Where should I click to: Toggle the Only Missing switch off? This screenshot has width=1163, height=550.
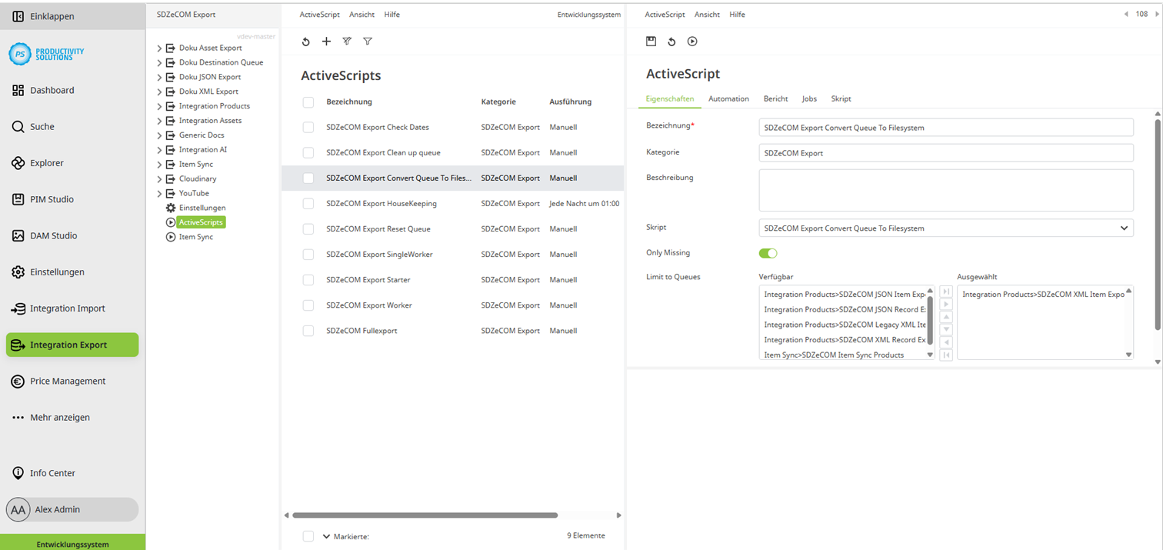point(768,252)
